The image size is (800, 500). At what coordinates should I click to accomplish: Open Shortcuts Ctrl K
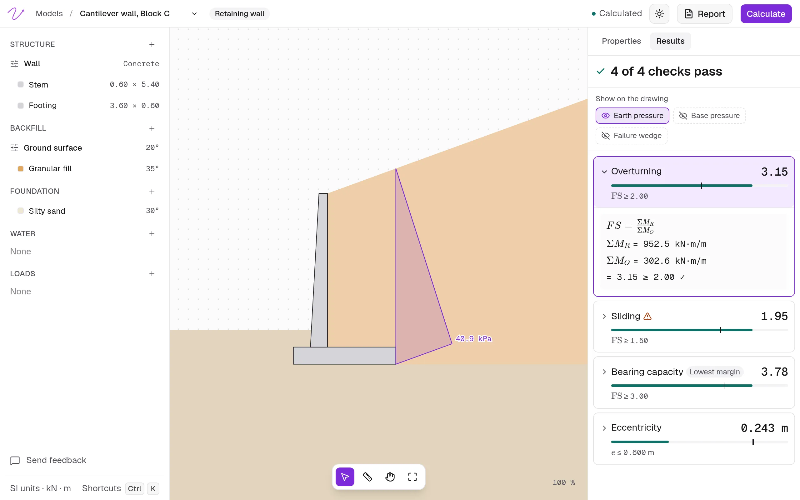coord(121,488)
